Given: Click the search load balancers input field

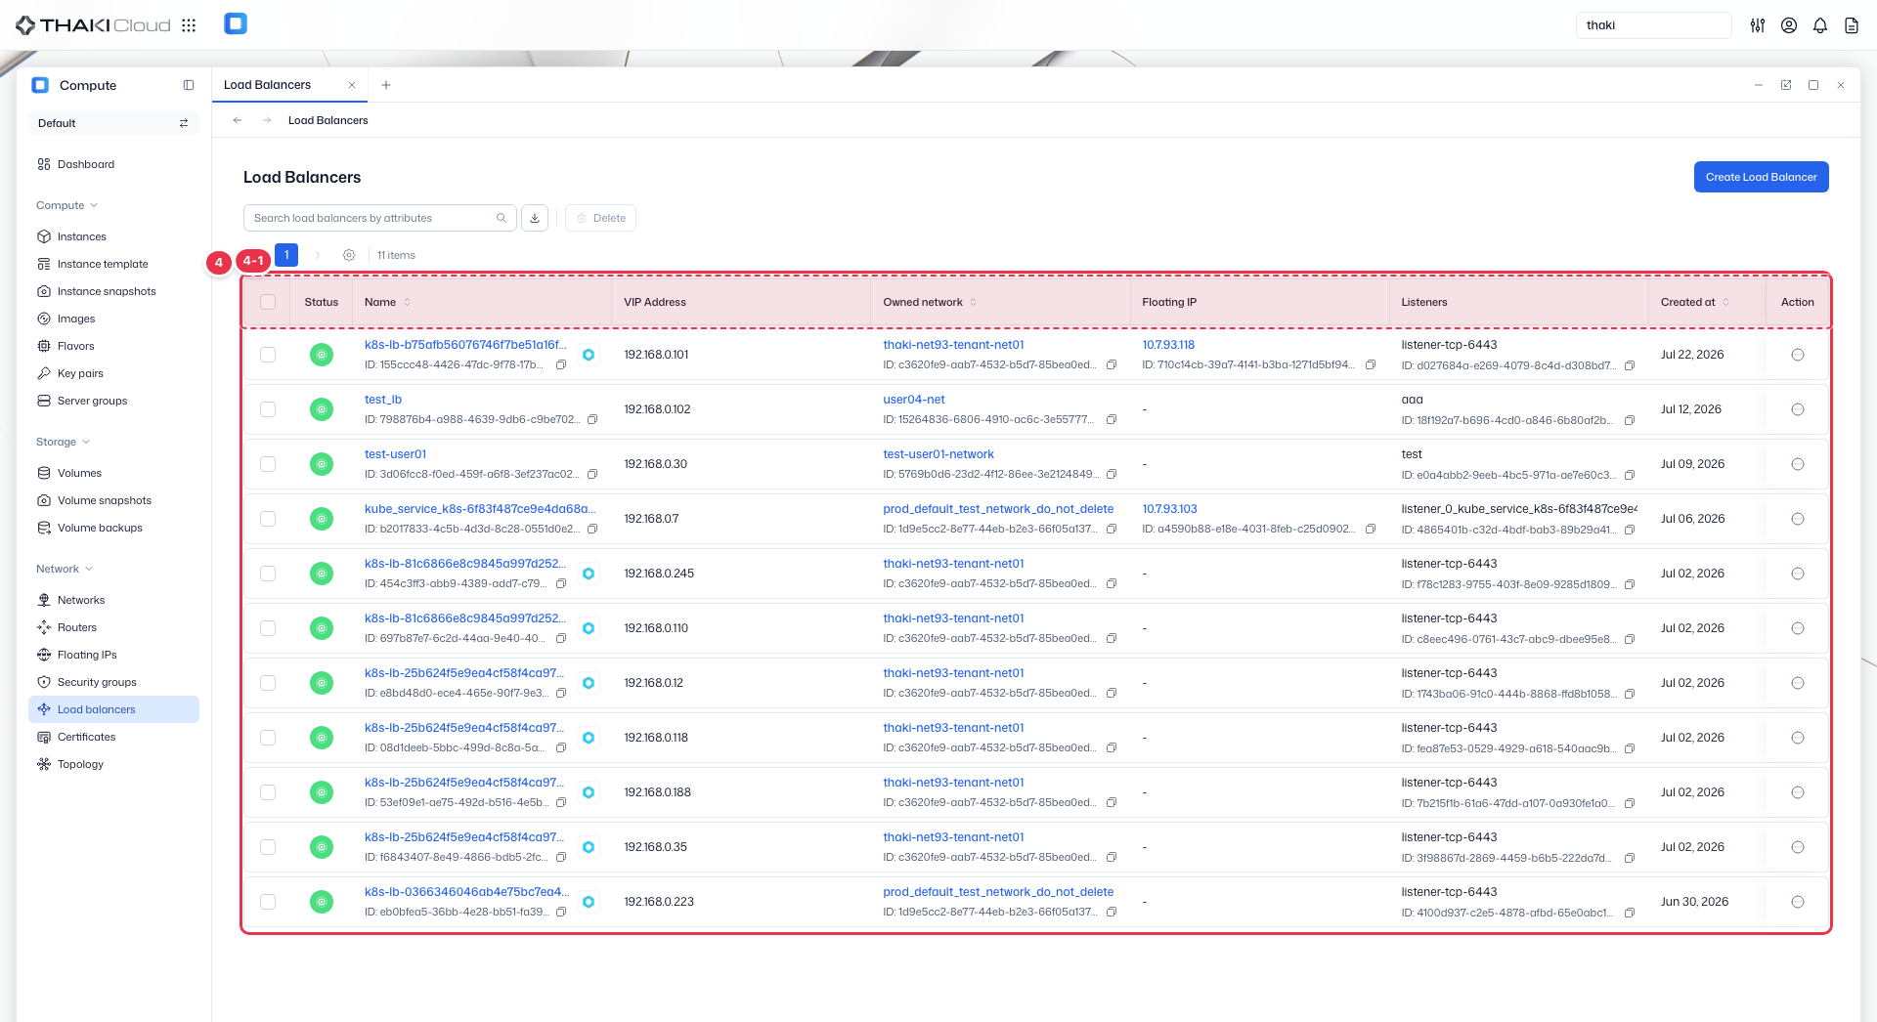Looking at the screenshot, I should pos(380,218).
